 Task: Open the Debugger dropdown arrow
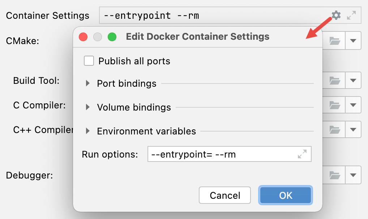coord(353,175)
